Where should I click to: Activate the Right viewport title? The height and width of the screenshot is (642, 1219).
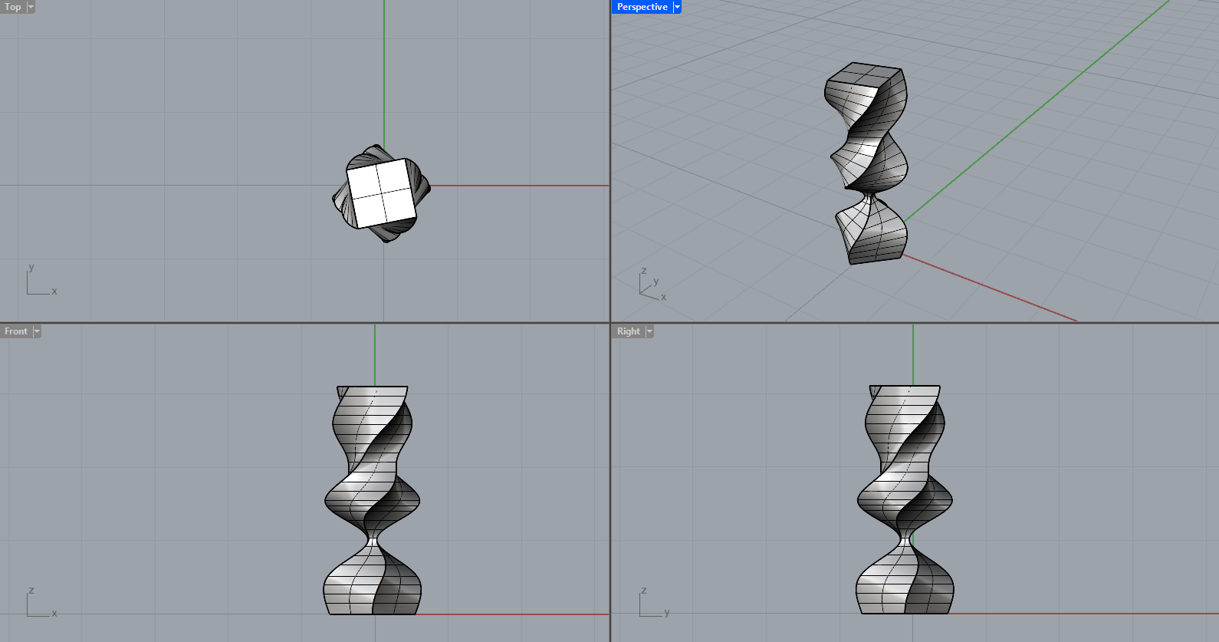coord(629,331)
